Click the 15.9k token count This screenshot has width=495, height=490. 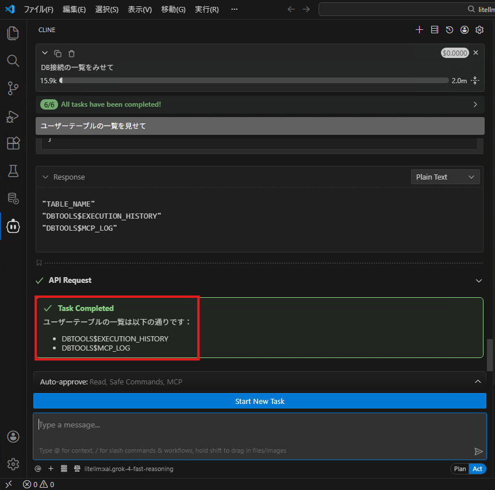point(48,81)
